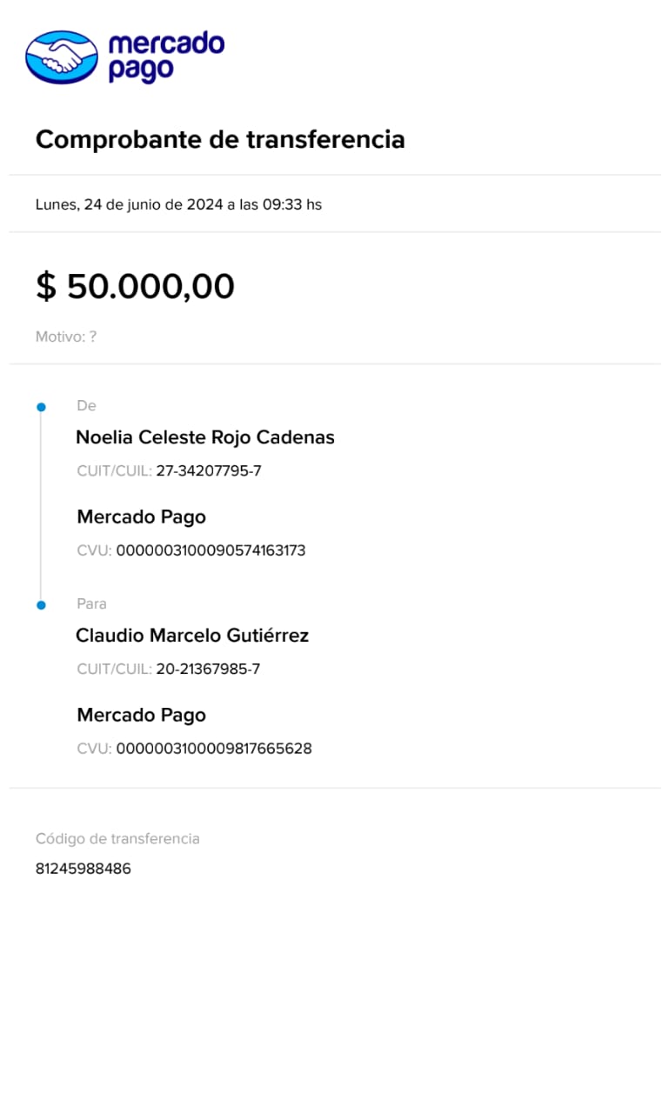This screenshot has width=669, height=1113.
Task: Click the sender name Noelia Celeste Rojo Cadenas
Action: (205, 437)
